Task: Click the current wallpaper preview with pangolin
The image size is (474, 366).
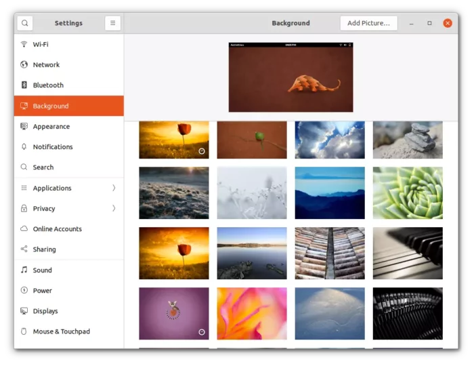Action: click(x=290, y=77)
